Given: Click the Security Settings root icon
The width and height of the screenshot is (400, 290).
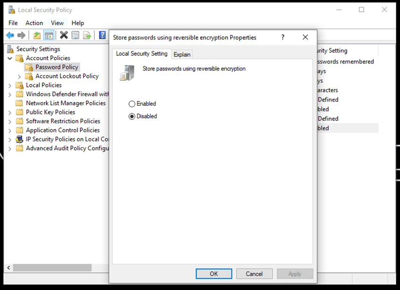Looking at the screenshot, I should [9, 49].
